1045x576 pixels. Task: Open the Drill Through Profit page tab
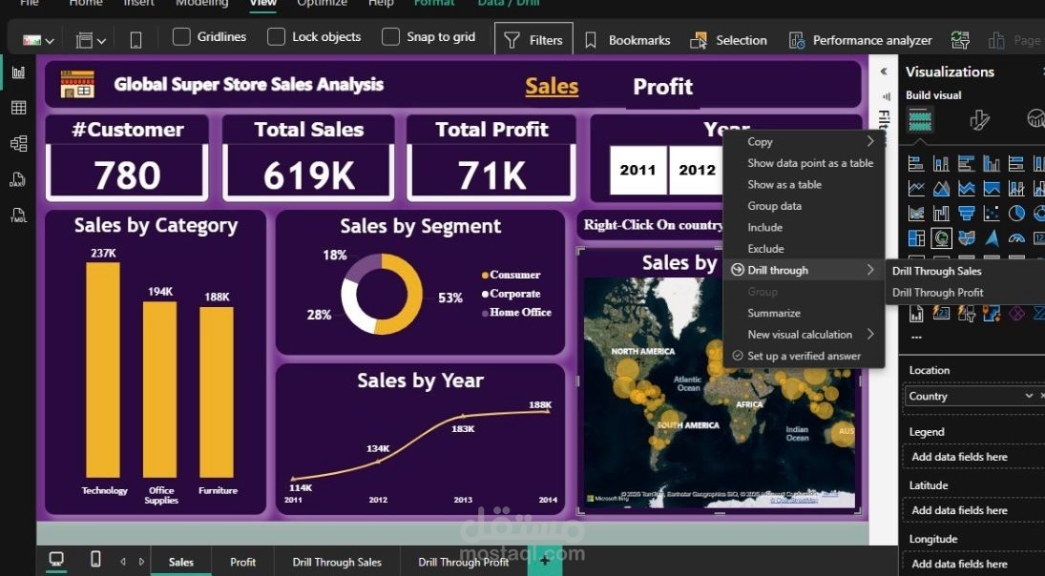463,562
